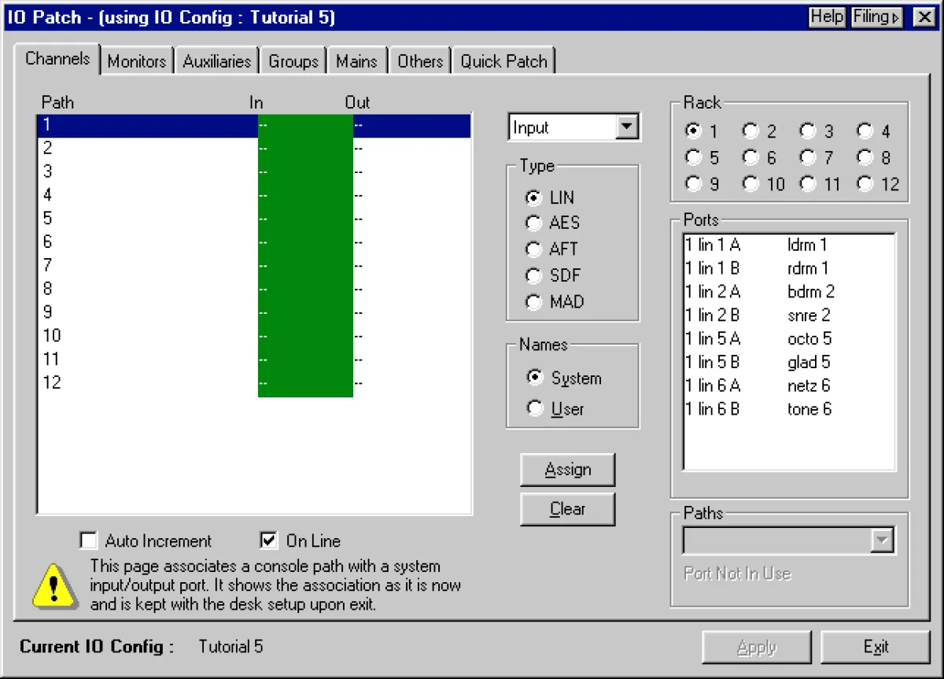
Task: Select port 1 lin 1 A ldrm 1
Action: click(x=788, y=245)
